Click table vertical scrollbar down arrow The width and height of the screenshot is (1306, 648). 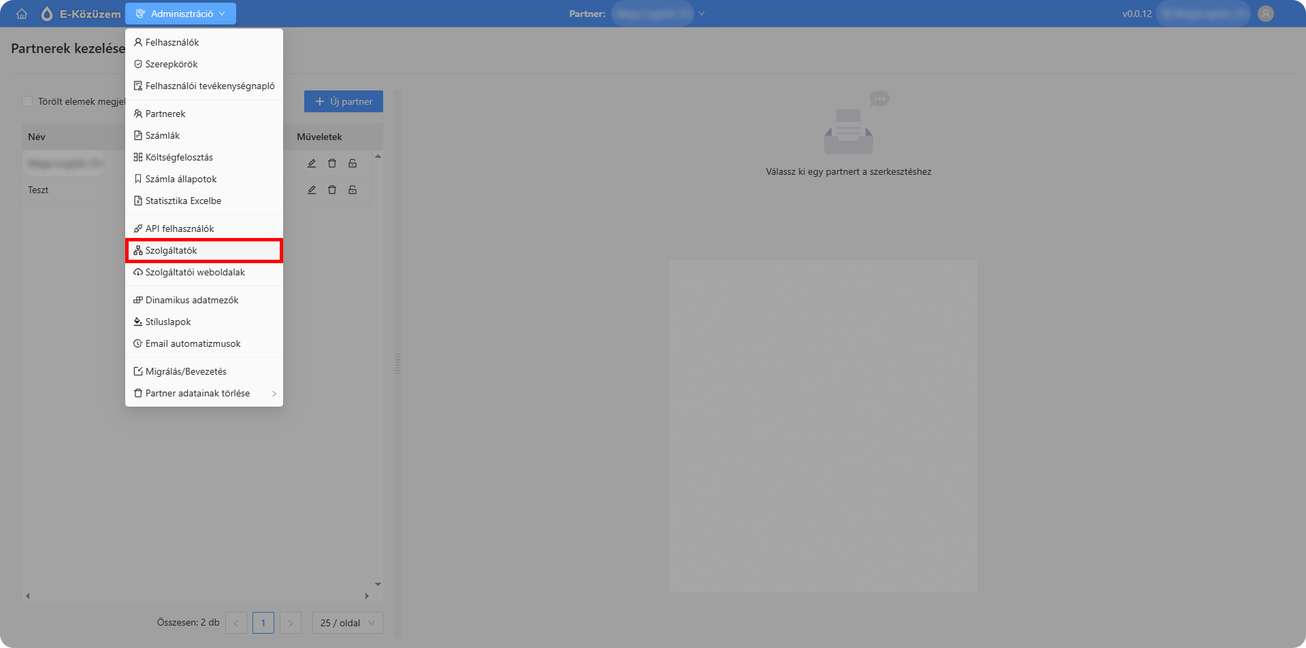378,584
